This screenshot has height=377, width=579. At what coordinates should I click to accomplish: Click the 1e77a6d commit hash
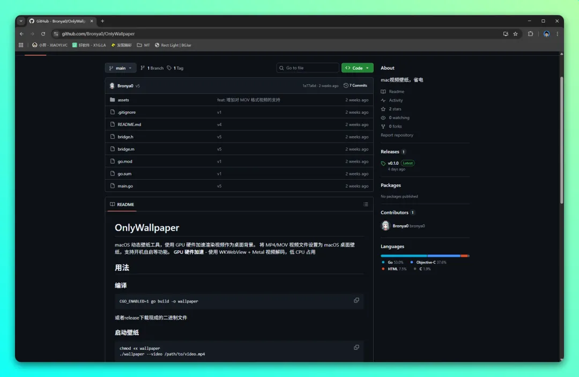tap(309, 86)
